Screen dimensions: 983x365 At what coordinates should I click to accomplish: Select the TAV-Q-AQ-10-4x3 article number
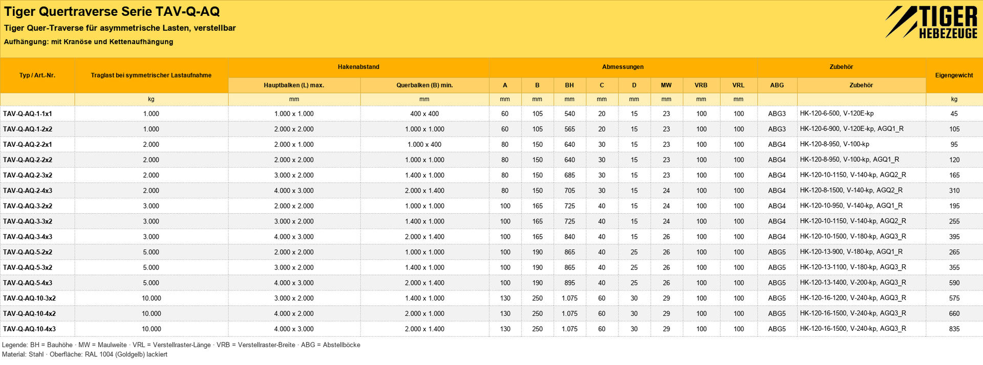pos(29,329)
